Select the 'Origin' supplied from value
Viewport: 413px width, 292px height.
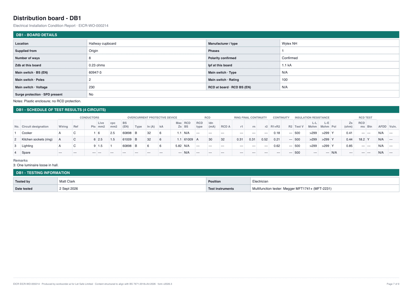point(93,51)
